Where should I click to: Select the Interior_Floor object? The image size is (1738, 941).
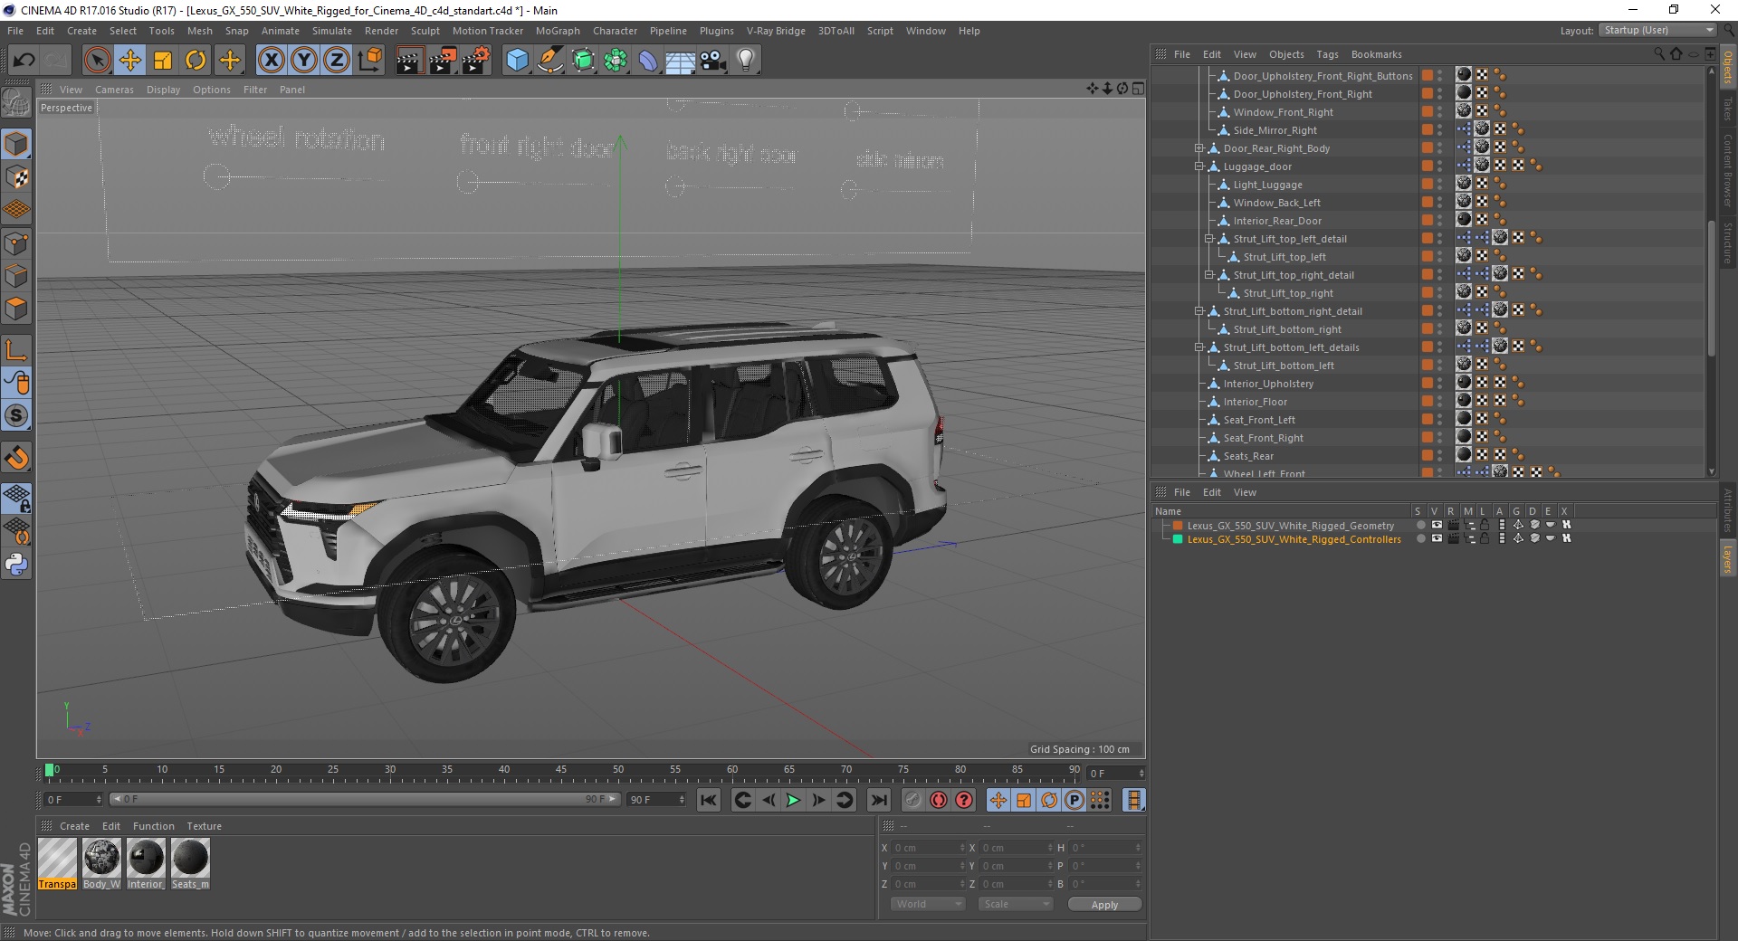[1255, 402]
